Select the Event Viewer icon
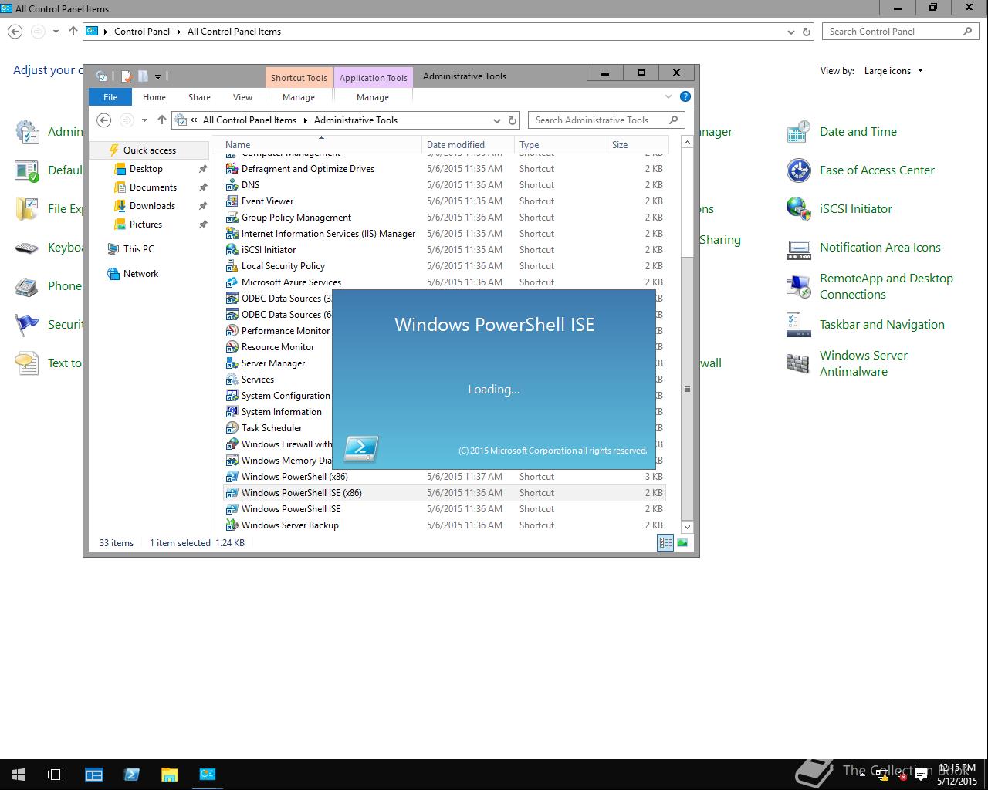 232,201
